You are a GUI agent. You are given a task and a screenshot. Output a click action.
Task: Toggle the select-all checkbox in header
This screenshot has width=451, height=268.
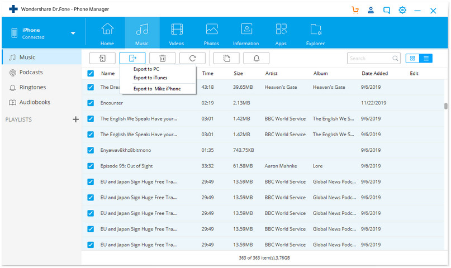tap(91, 74)
